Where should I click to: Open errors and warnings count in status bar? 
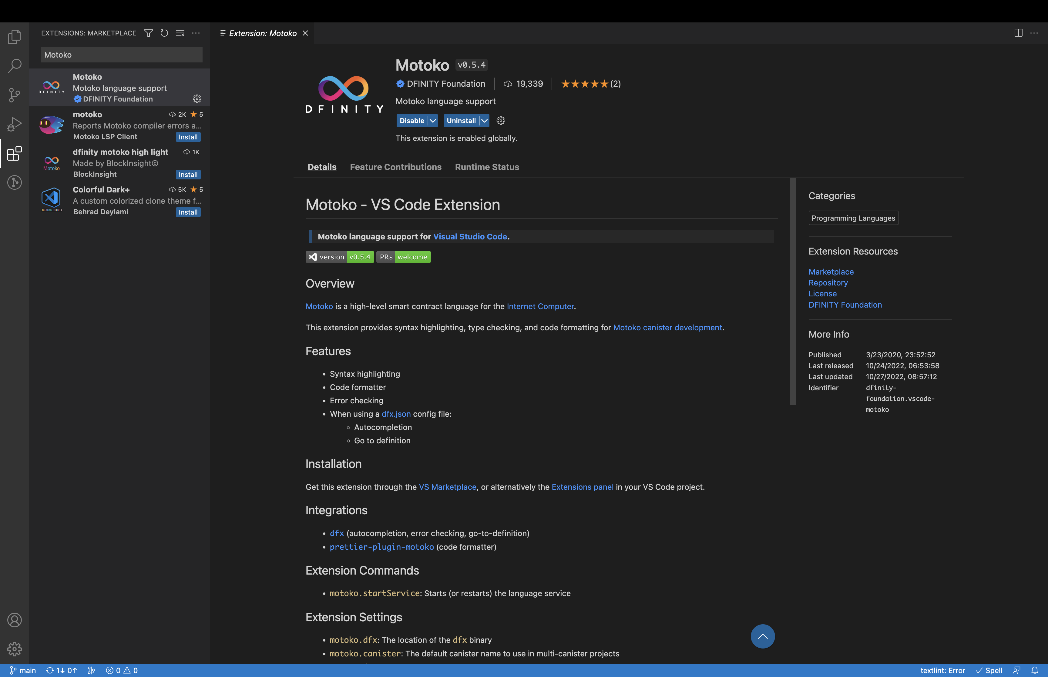(x=122, y=670)
